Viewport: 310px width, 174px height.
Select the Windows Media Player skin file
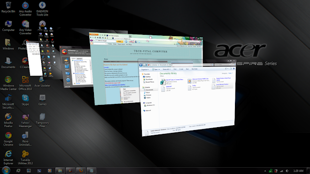pyautogui.click(x=199, y=81)
